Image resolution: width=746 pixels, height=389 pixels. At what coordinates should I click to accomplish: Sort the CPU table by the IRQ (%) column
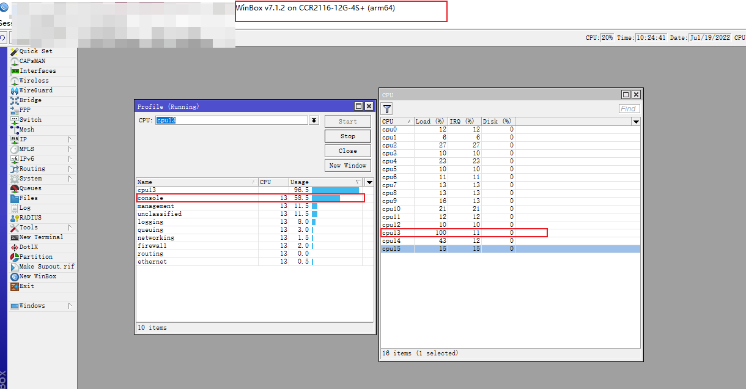pyautogui.click(x=464, y=122)
